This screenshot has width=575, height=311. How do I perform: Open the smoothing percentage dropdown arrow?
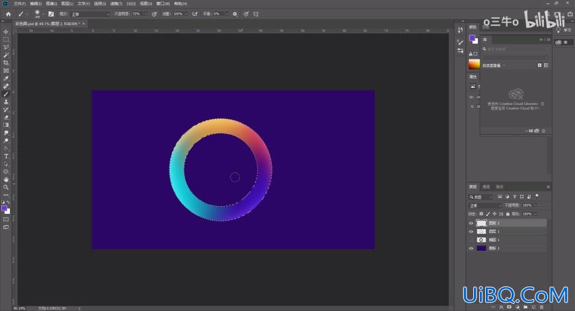227,14
